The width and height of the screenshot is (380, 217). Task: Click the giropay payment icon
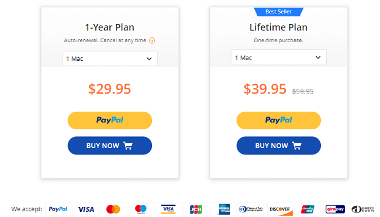(335, 209)
